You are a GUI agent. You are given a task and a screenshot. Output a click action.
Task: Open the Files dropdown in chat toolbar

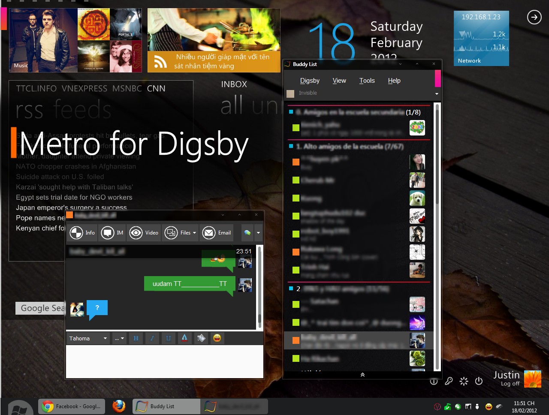180,233
